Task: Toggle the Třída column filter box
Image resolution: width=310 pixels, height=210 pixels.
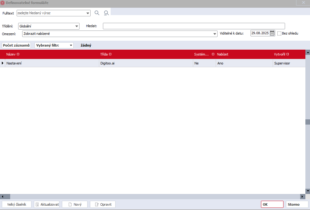Action: [x=110, y=54]
